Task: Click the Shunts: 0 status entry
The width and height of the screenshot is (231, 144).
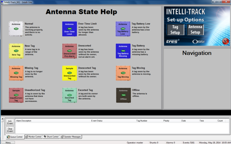Action: pos(154,142)
